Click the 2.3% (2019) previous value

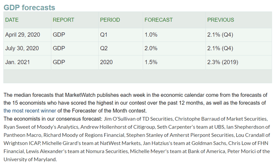(223, 62)
